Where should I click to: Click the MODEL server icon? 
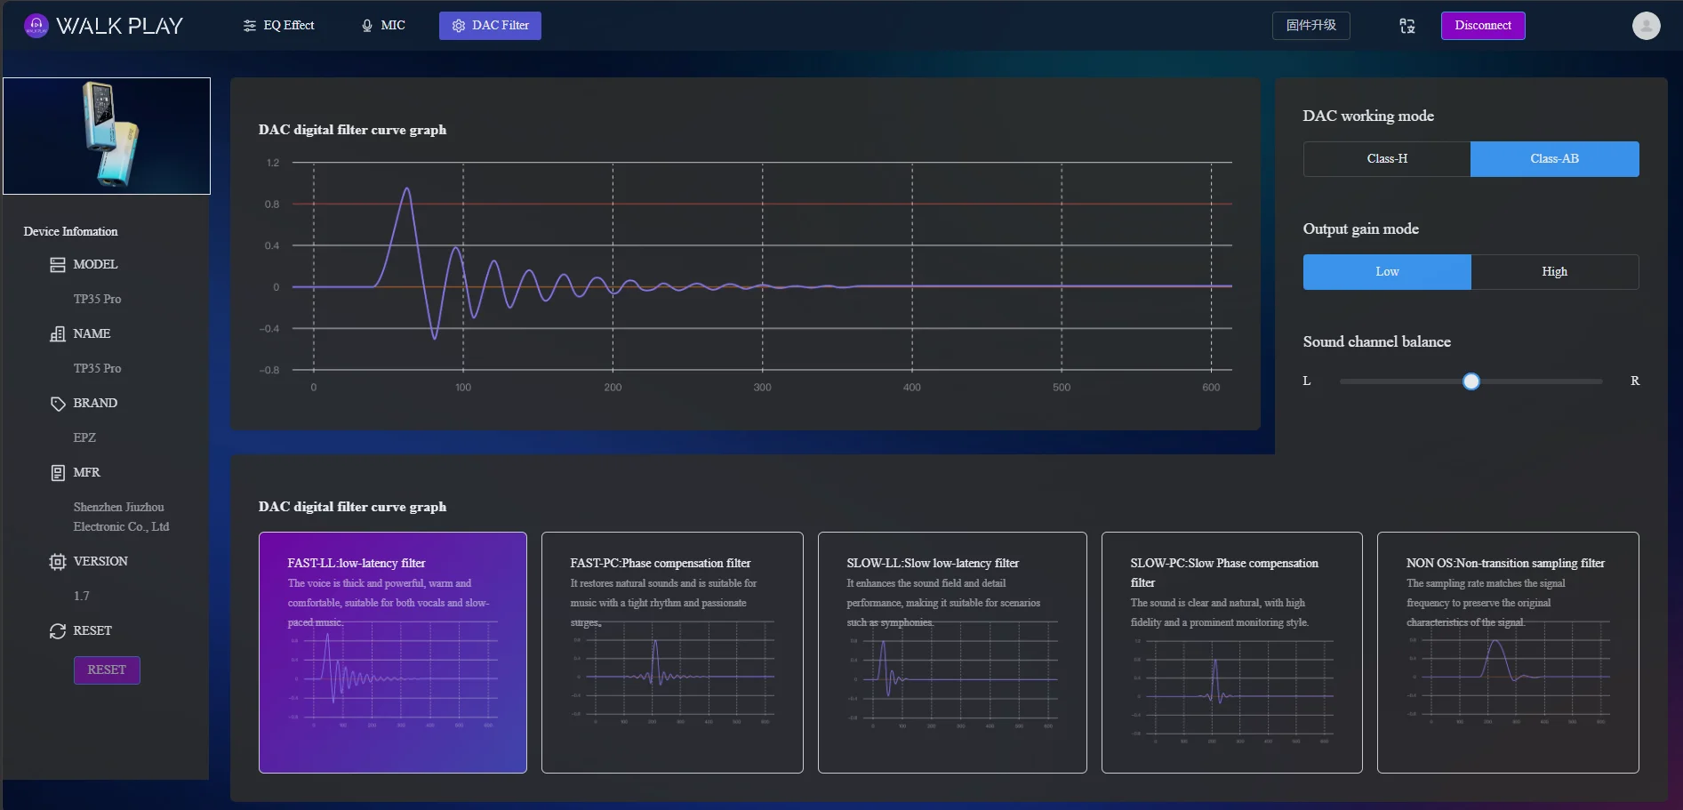click(x=58, y=265)
